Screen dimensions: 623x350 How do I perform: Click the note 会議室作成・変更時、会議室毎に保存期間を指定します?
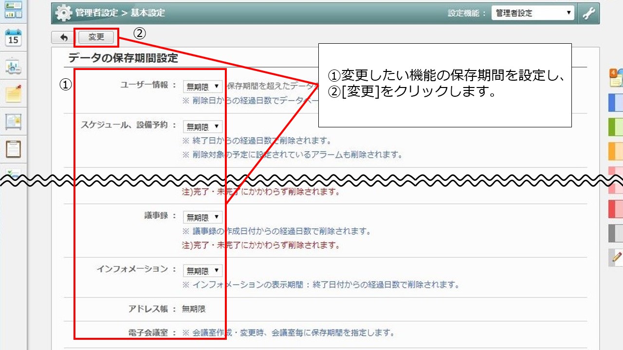click(288, 333)
